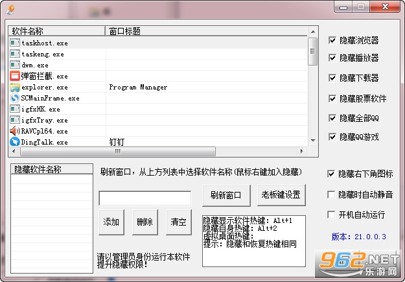
Task: Click the 删除 button
Action: click(x=145, y=222)
